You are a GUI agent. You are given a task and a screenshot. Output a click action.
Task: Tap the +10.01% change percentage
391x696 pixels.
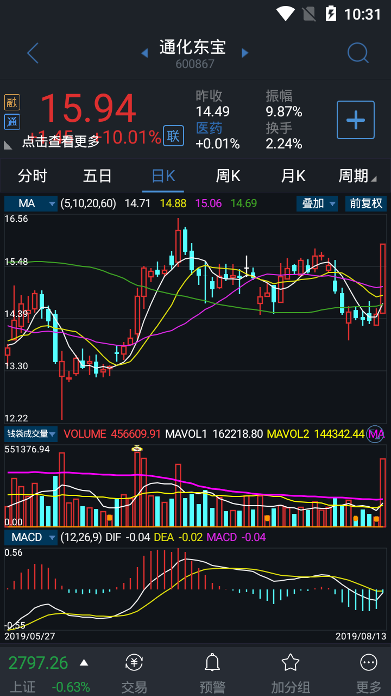[x=129, y=137]
